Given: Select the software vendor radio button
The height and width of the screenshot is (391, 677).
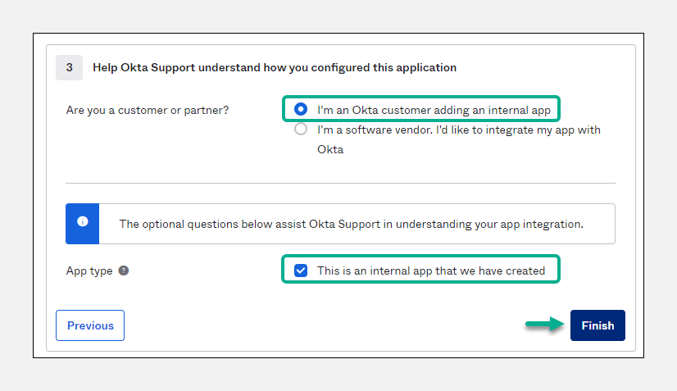Looking at the screenshot, I should [301, 130].
